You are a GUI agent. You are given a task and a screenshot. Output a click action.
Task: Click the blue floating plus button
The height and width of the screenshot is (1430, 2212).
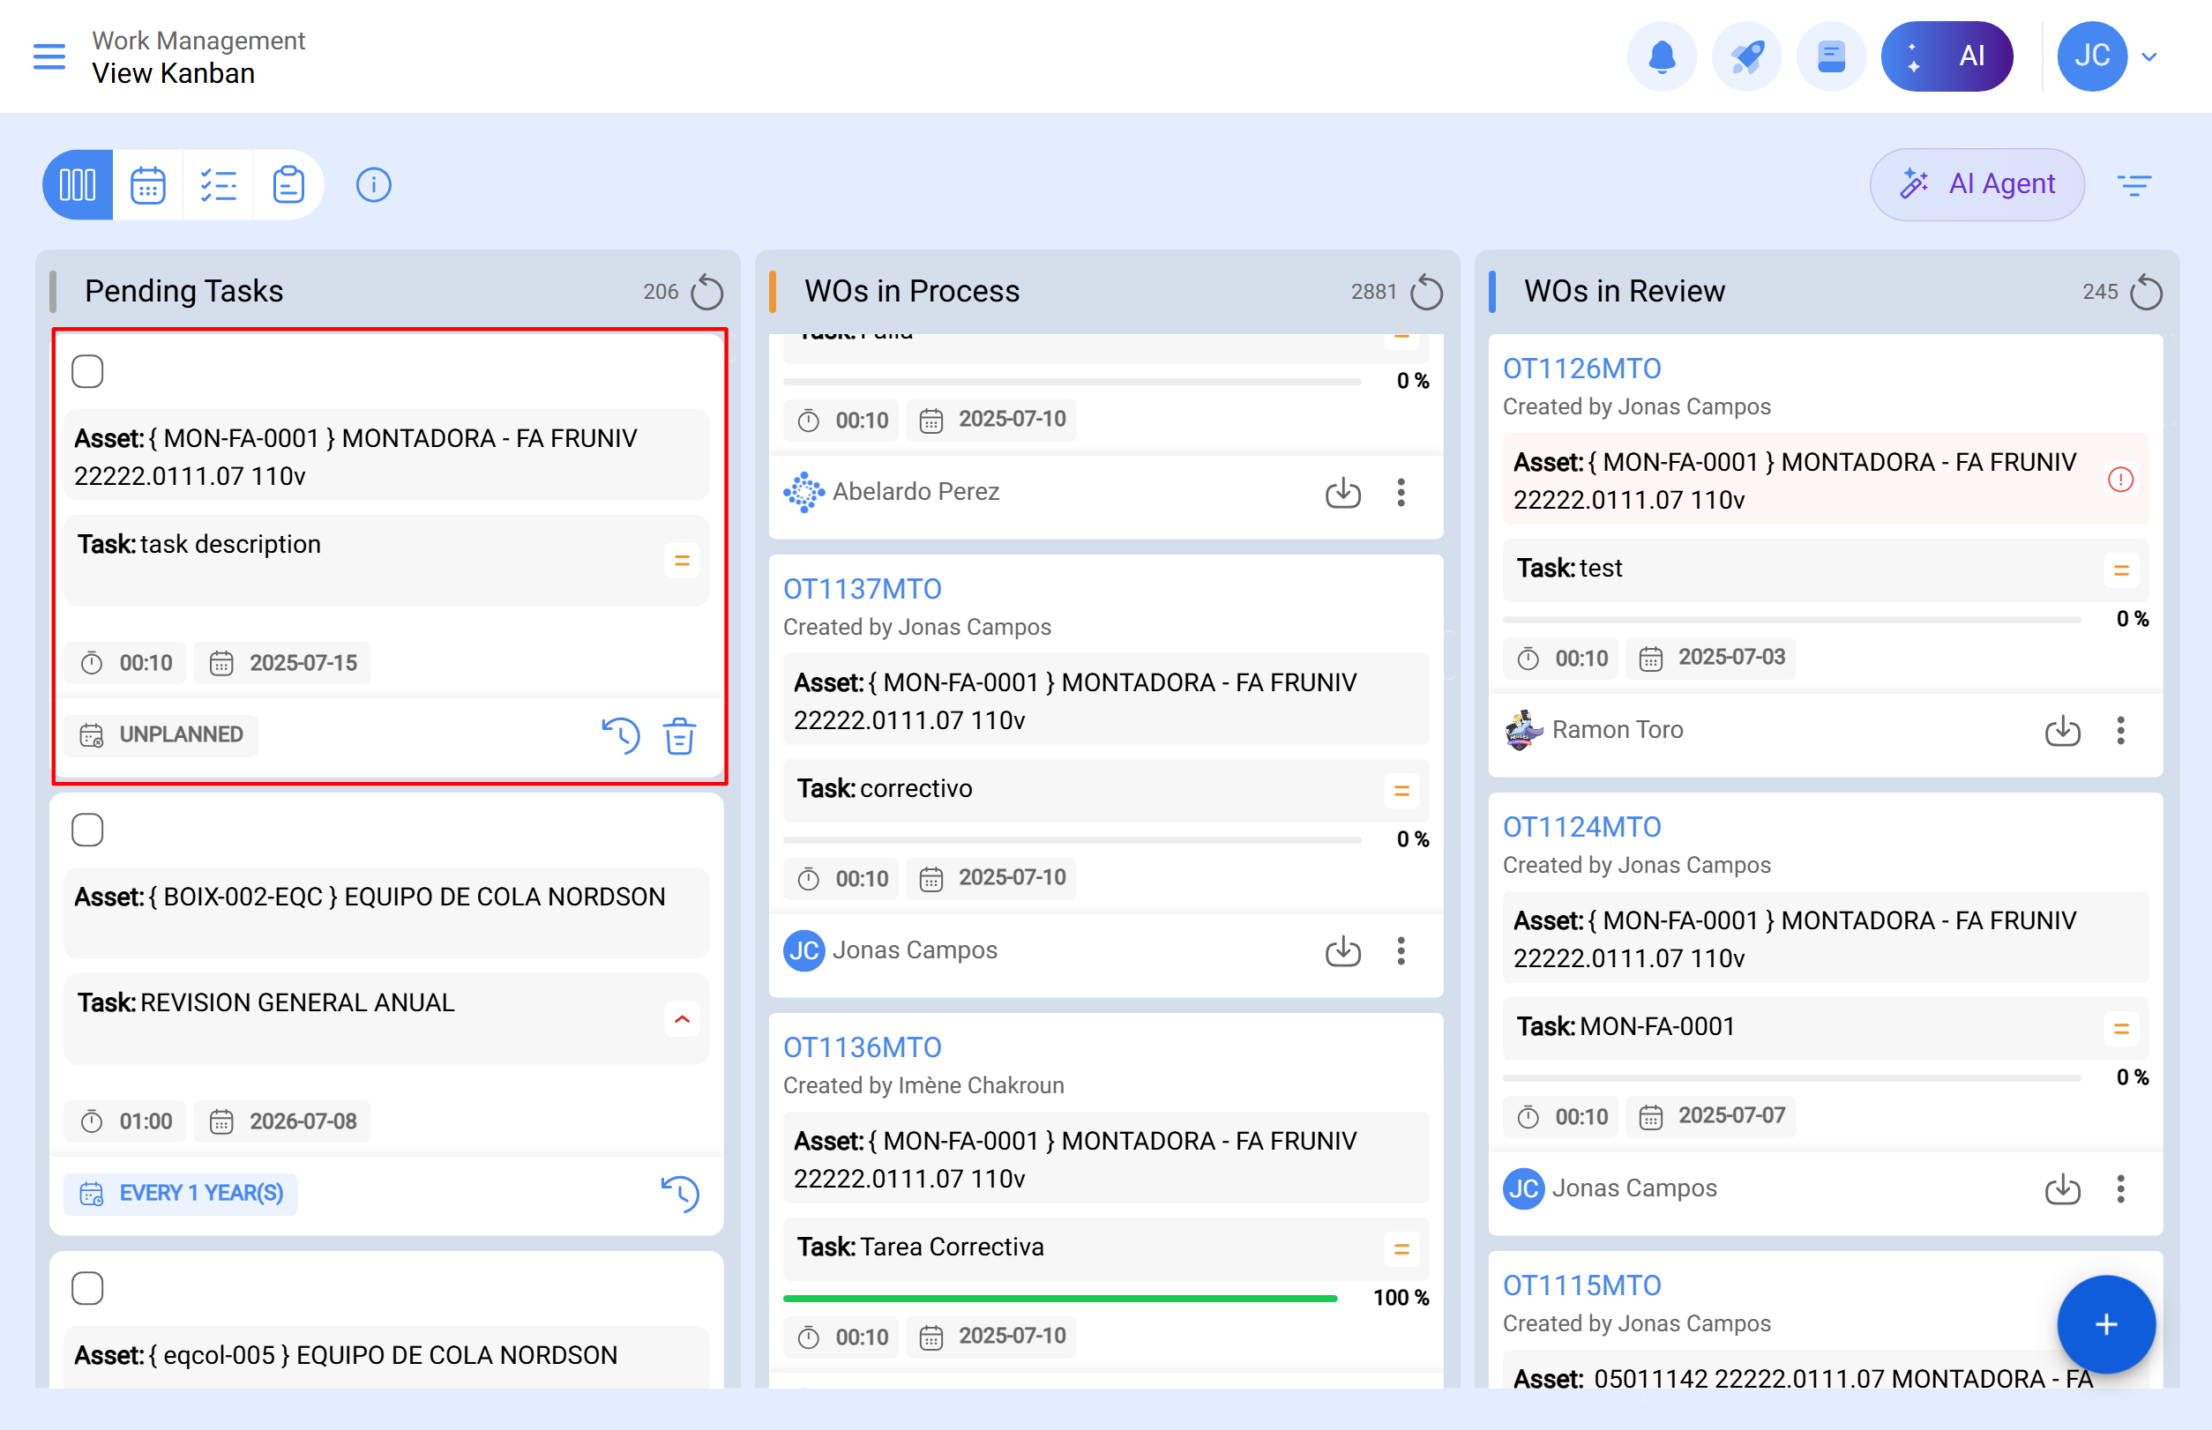[2105, 1324]
